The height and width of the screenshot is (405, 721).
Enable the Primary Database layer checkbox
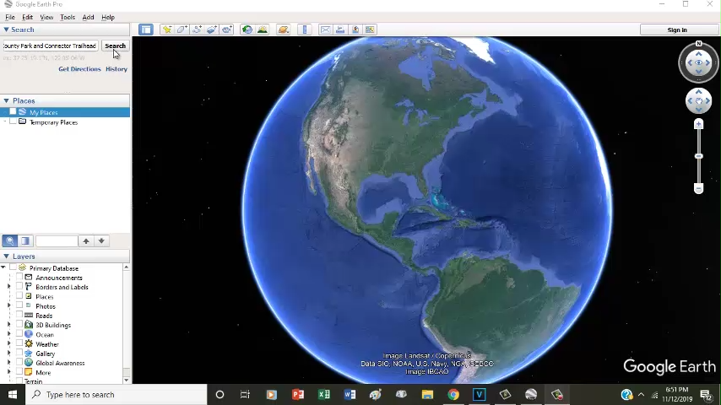point(13,267)
